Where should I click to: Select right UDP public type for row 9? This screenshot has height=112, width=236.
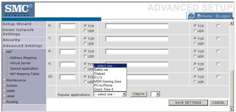(195, 69)
